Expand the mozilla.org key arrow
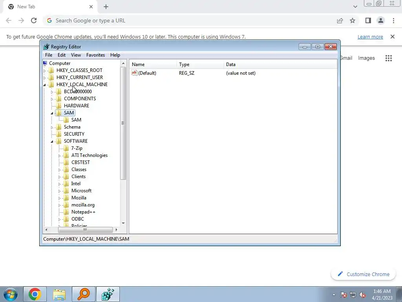Viewport: 402px width, 302px height. [60, 205]
